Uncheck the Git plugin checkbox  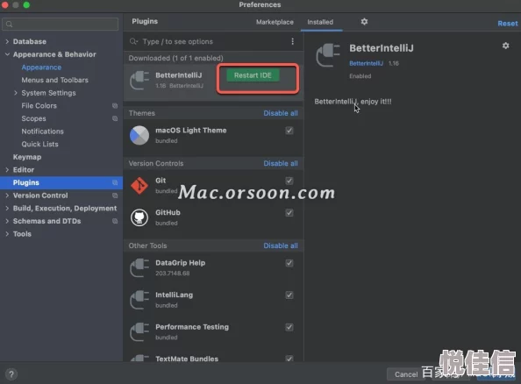[x=289, y=181]
